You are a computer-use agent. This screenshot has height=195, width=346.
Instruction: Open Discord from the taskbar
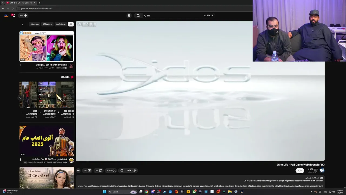152,192
